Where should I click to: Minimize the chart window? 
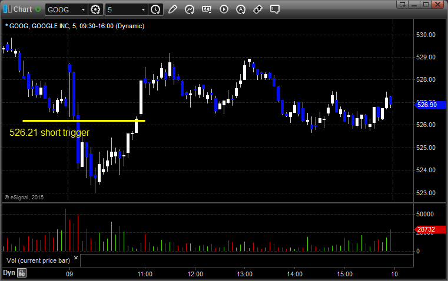coord(414,4)
